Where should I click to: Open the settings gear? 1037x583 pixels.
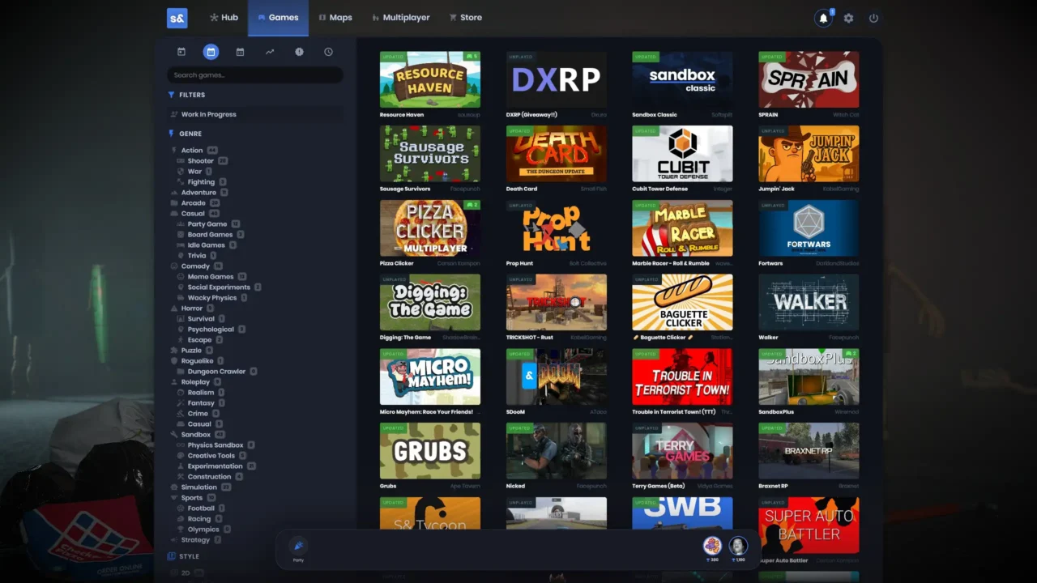(x=848, y=18)
